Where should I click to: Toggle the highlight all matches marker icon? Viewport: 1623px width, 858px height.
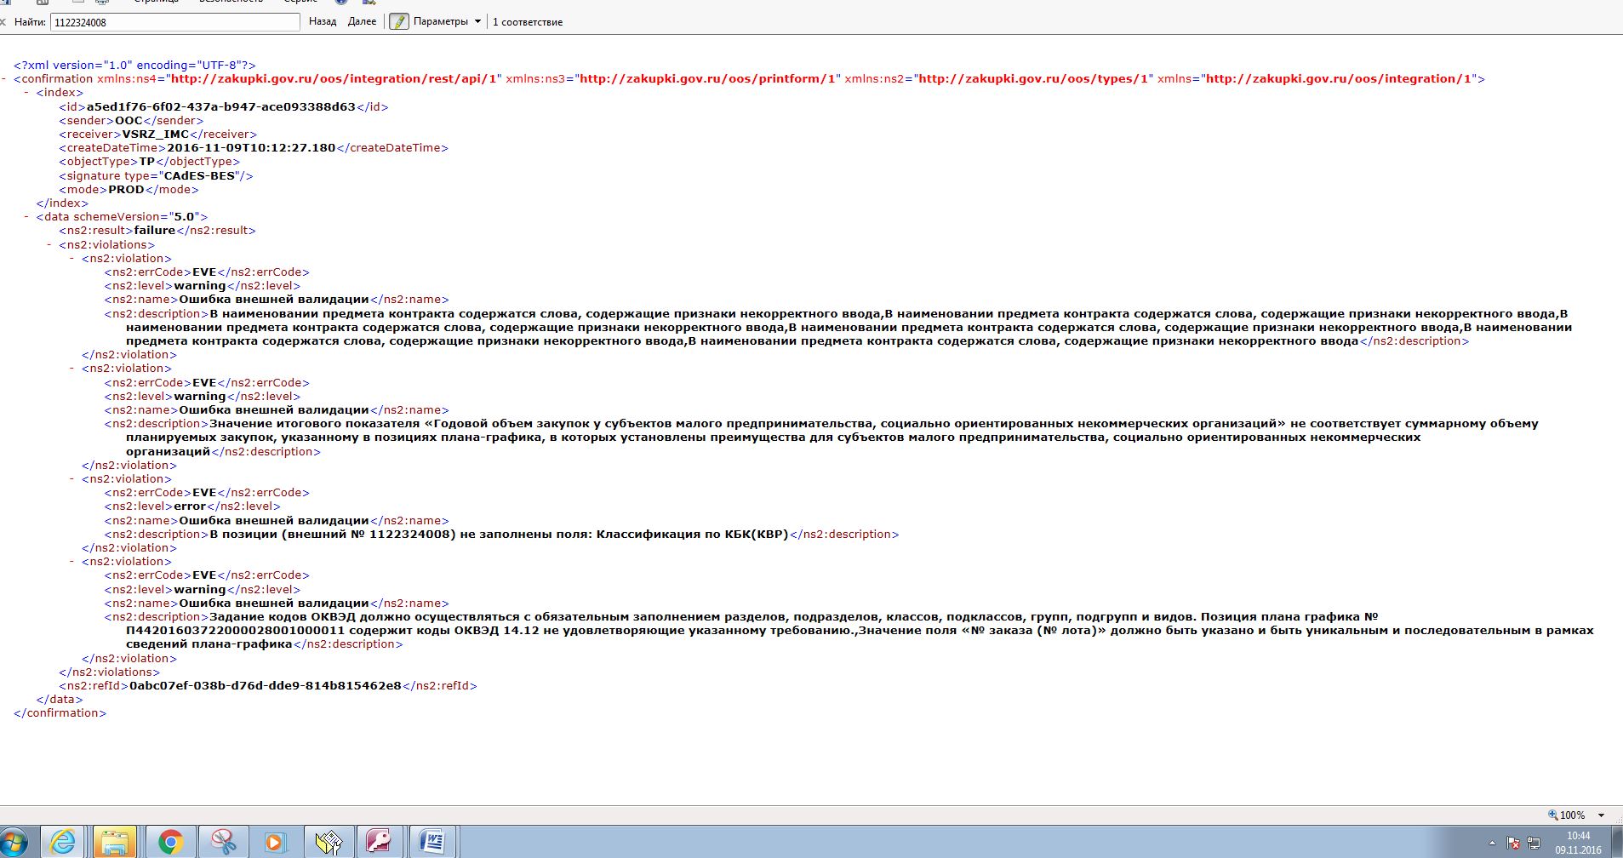pyautogui.click(x=399, y=22)
